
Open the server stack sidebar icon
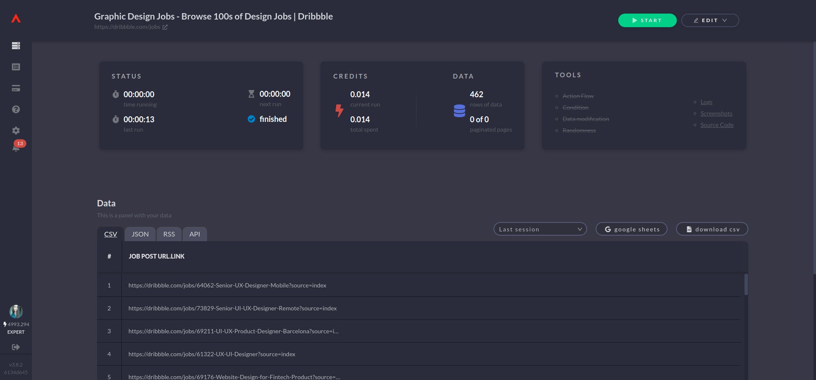pos(16,45)
